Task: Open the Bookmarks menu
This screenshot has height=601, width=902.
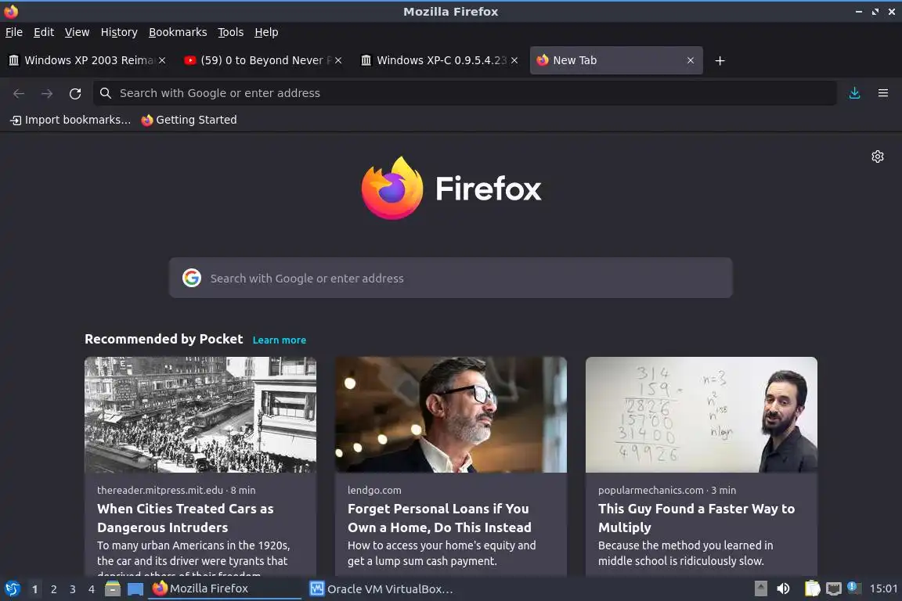Action: tap(178, 32)
